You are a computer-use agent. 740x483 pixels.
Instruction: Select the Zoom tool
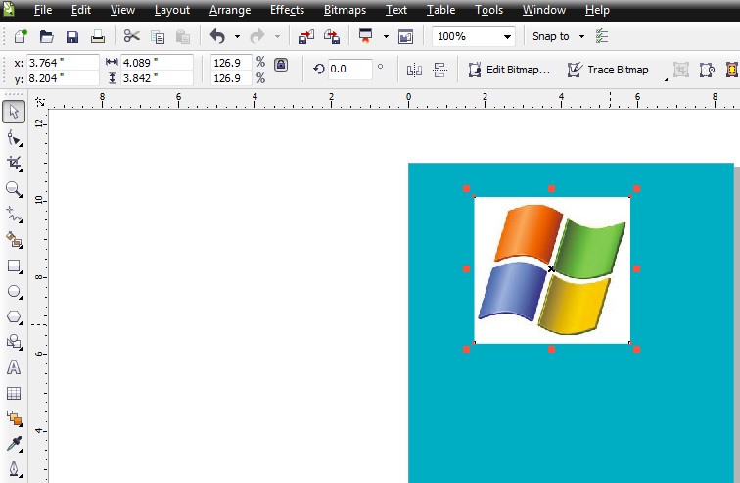click(x=14, y=189)
